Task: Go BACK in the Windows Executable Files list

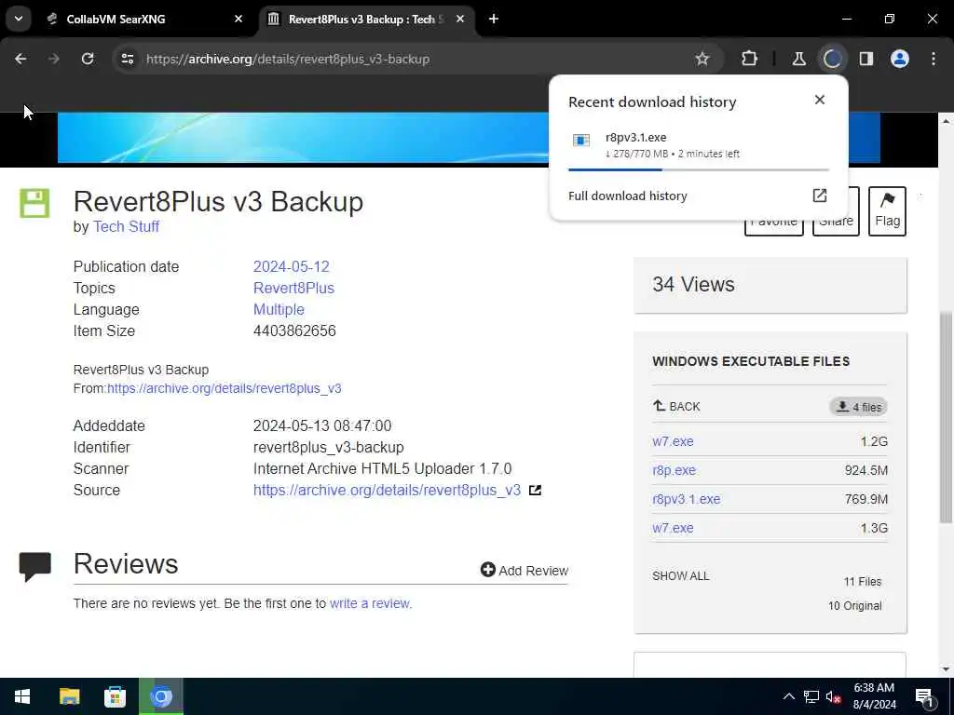Action: (x=676, y=406)
